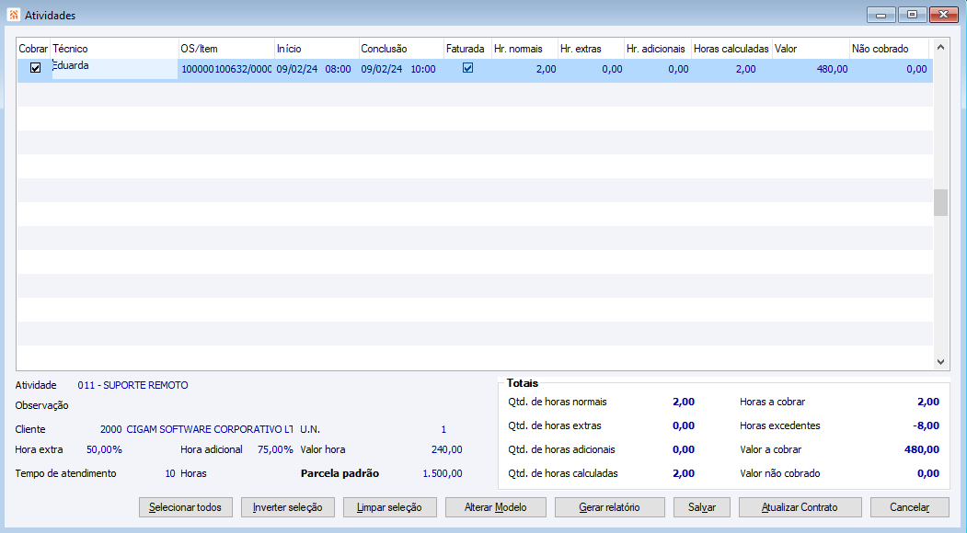967x533 pixels.
Task: Click the Qtd. de horas calculadas value 2,00
Action: tap(684, 474)
